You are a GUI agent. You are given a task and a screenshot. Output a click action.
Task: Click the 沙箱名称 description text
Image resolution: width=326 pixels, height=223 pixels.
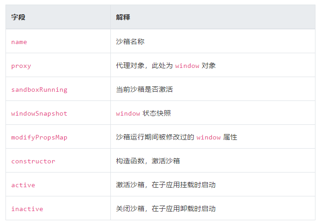(x=130, y=42)
